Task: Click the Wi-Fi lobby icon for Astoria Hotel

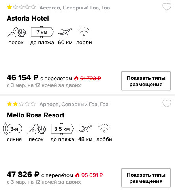Action: 84,32
